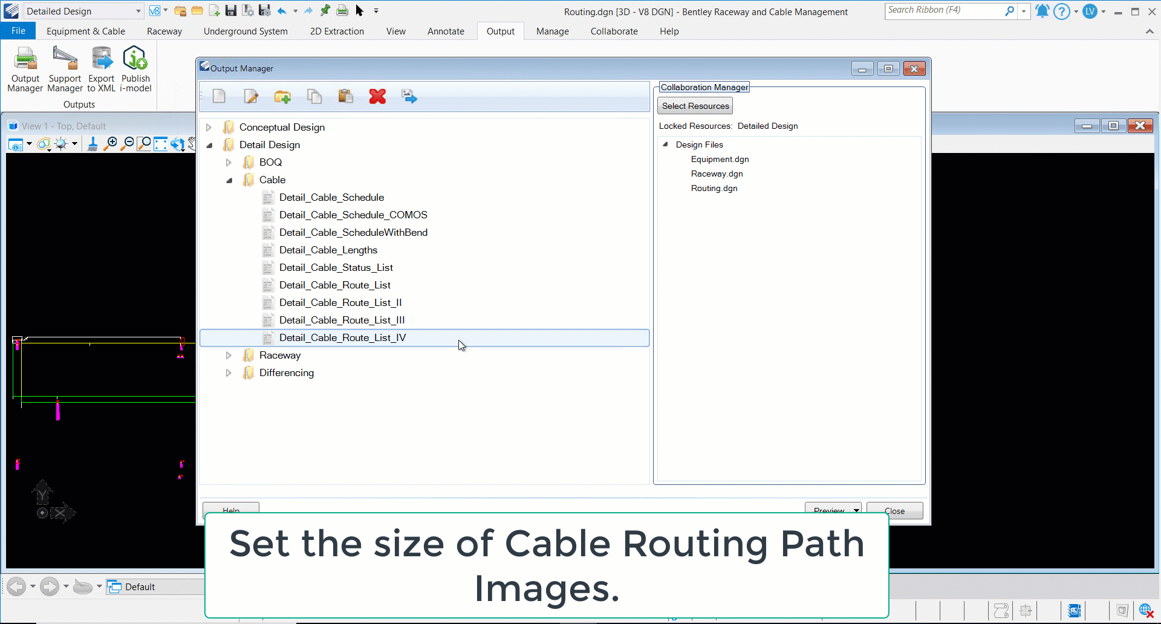The height and width of the screenshot is (624, 1161).
Task: Click the New report icon in Output Manager
Action: click(219, 96)
